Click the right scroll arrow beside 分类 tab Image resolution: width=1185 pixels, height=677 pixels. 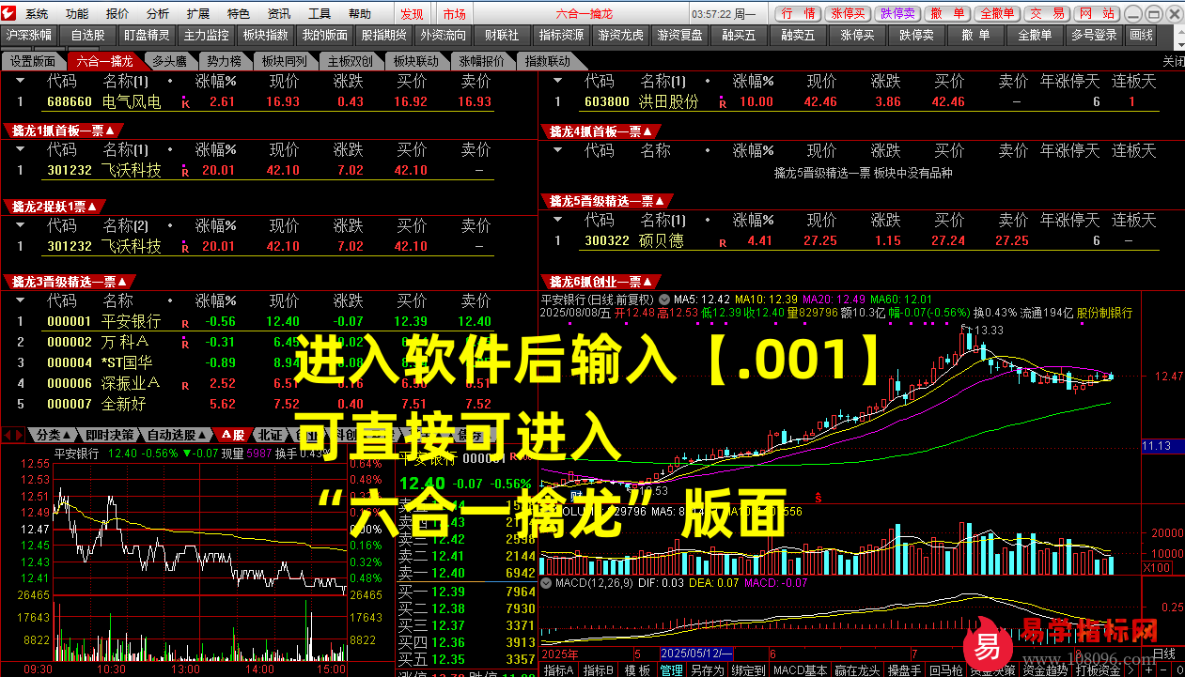point(21,435)
